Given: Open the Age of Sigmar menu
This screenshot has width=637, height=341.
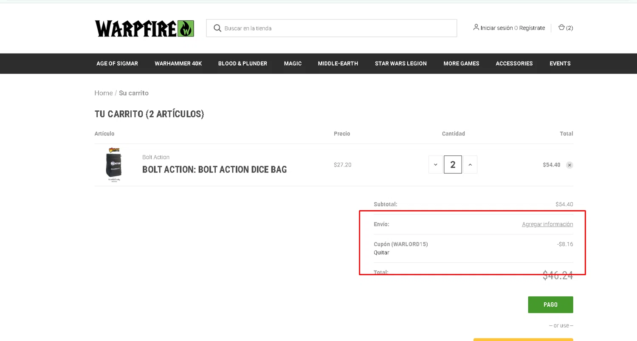Looking at the screenshot, I should [117, 63].
